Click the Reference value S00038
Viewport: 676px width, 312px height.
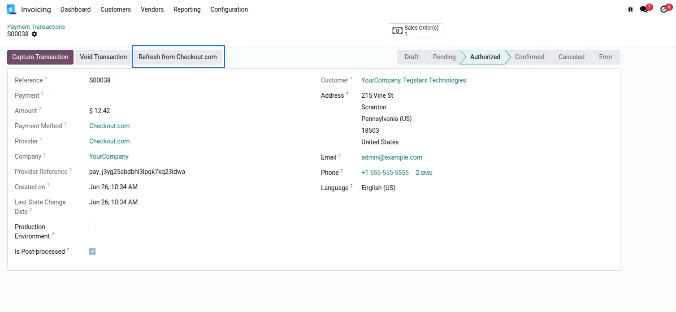tap(100, 80)
